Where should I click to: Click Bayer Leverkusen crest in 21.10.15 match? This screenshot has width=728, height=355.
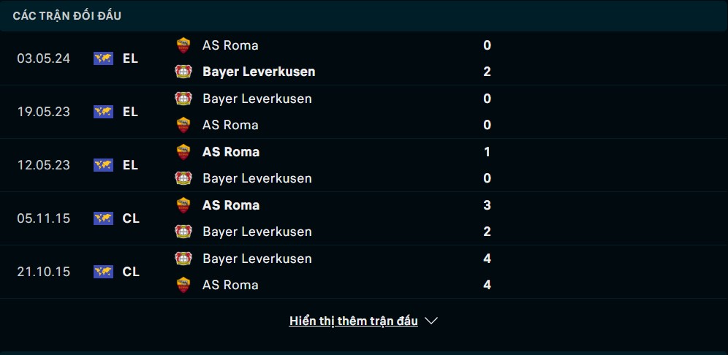183,259
